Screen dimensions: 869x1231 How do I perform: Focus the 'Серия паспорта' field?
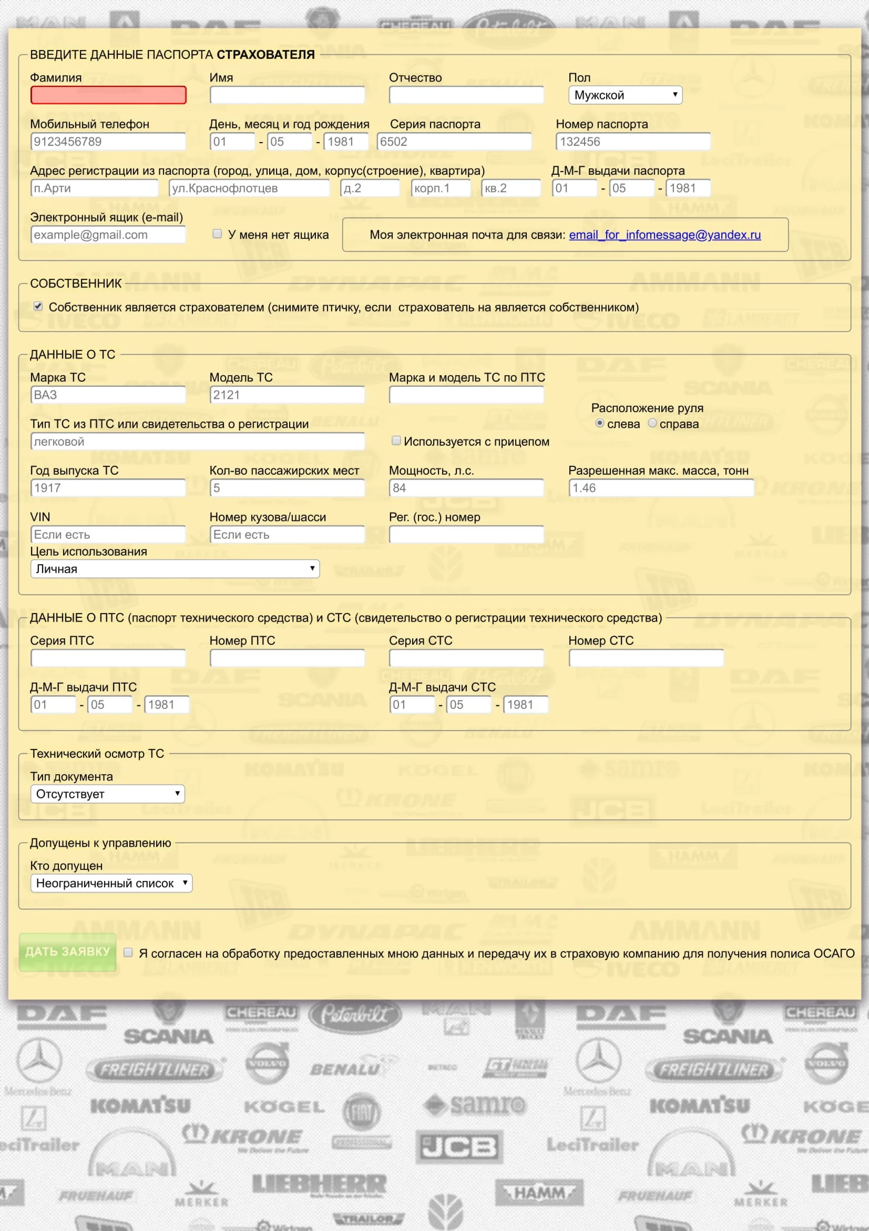click(x=454, y=142)
